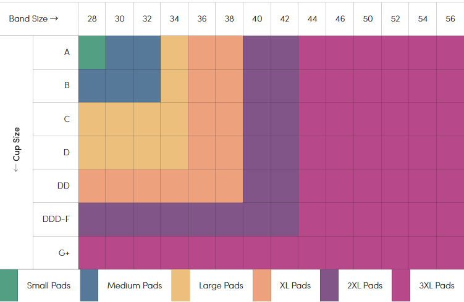The height and width of the screenshot is (302, 464).
Task: Click the cup size A row label
Action: coord(67,52)
